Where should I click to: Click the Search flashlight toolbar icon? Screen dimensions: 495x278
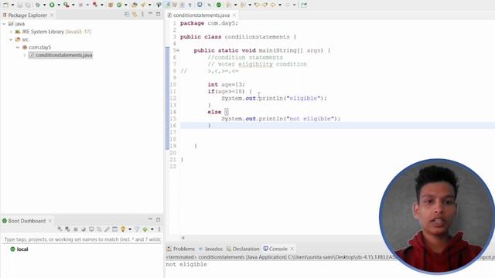coord(143,5)
